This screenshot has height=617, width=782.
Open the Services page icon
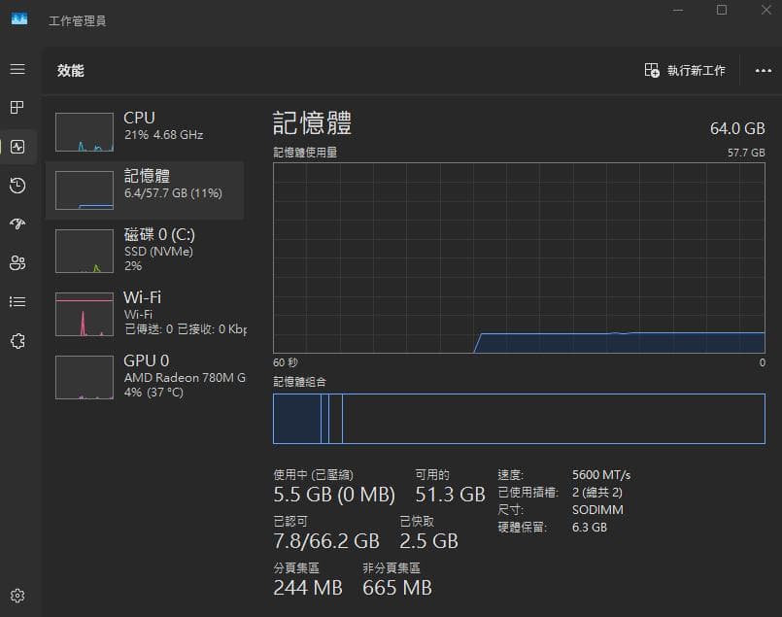pos(17,341)
